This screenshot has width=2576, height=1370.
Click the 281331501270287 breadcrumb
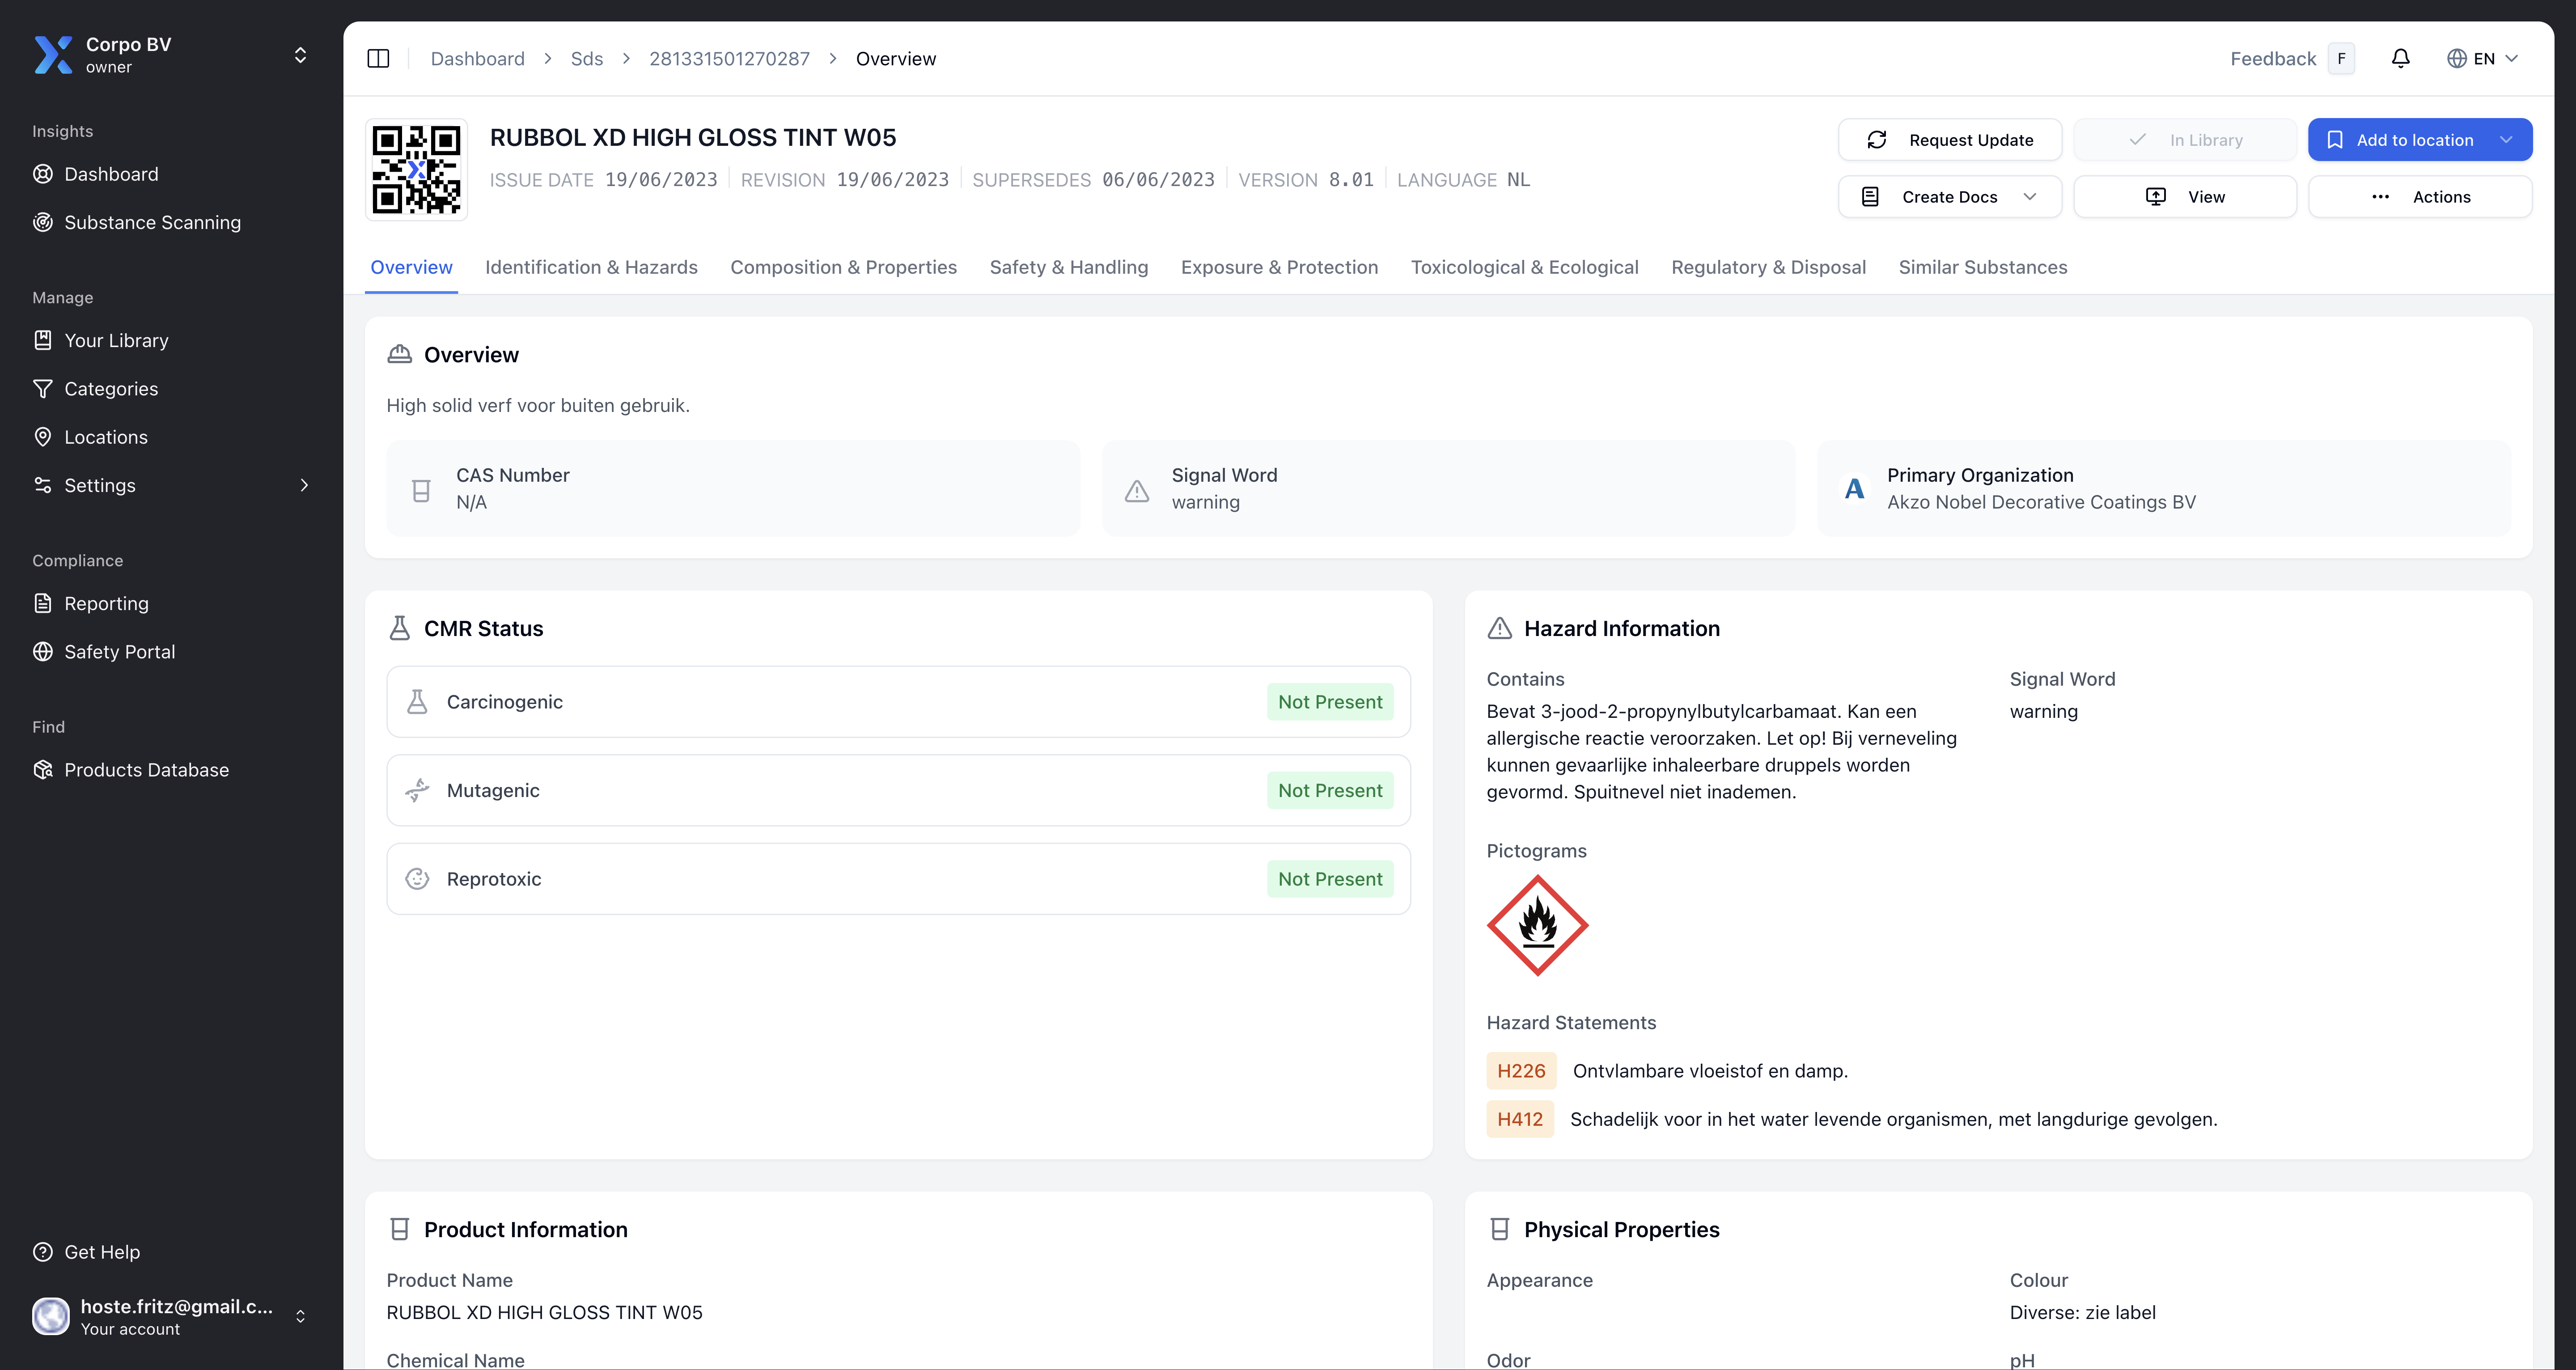(729, 59)
